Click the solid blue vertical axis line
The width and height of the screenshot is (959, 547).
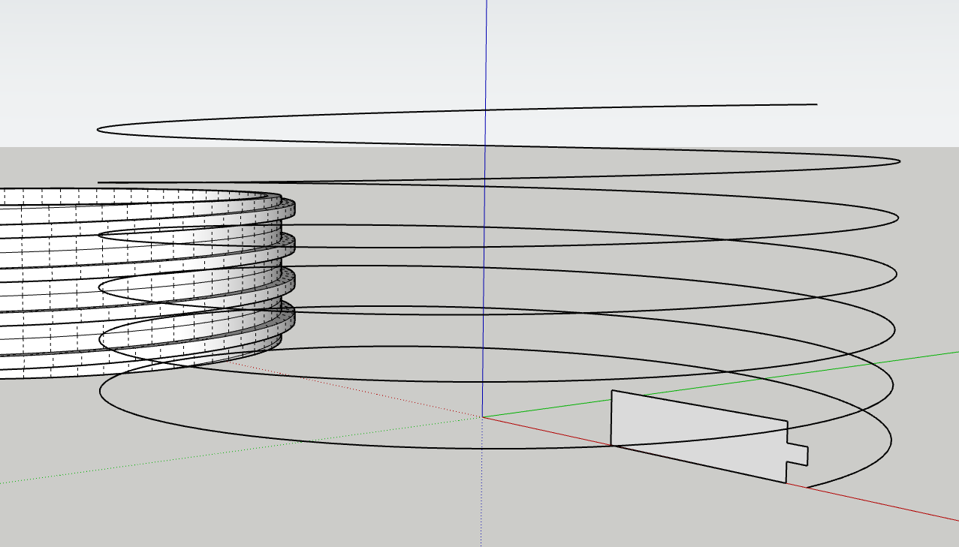tap(485, 208)
